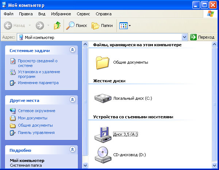The image size is (219, 170).
Task: Click the Локальный диск (C:) label
Action: pyautogui.click(x=132, y=98)
